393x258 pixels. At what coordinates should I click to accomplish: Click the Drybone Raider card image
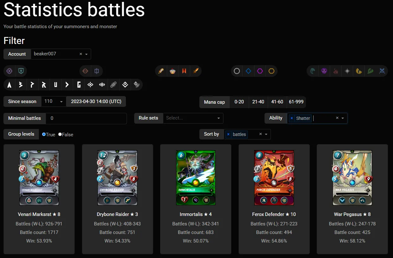pos(117,178)
